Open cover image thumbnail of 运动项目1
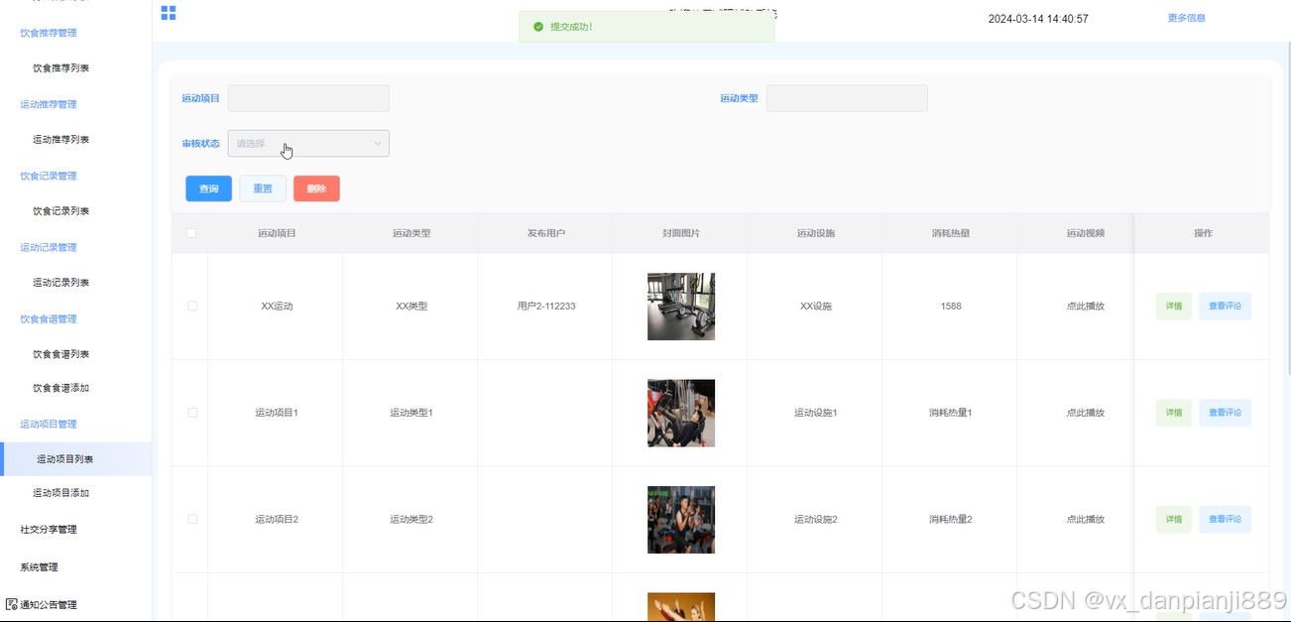Screen dimensions: 1291x622 coord(681,413)
